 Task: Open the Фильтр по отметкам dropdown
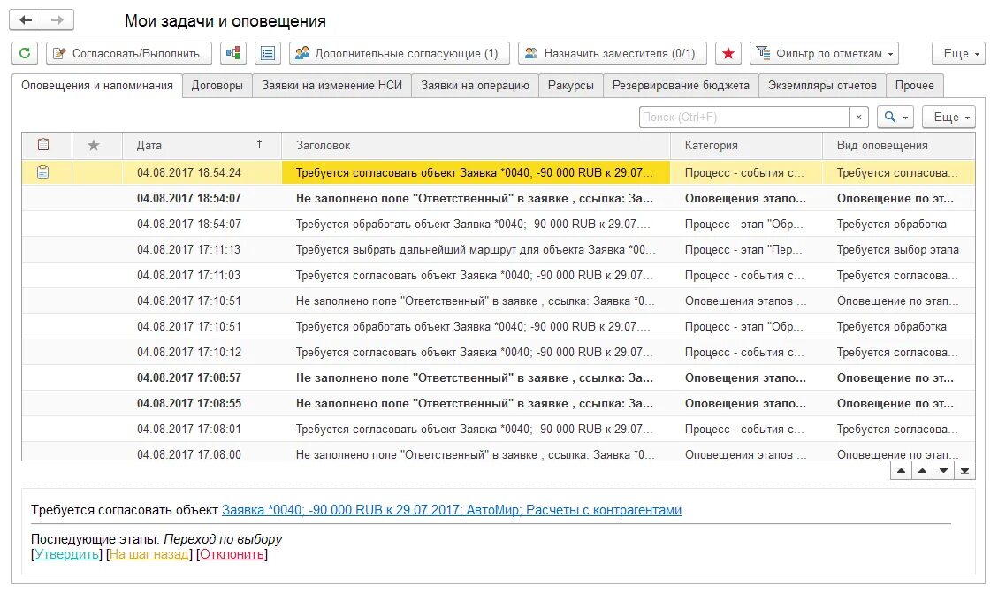(x=824, y=54)
